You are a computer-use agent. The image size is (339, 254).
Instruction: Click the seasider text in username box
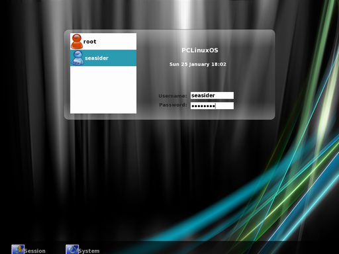tap(203, 95)
